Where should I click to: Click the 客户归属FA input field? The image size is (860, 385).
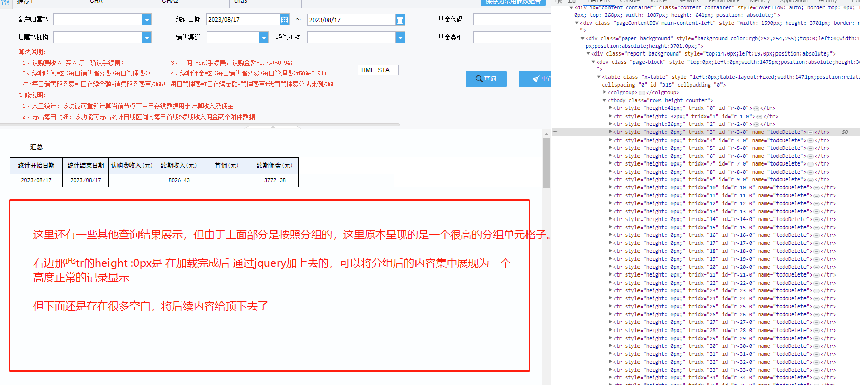pyautogui.click(x=98, y=20)
